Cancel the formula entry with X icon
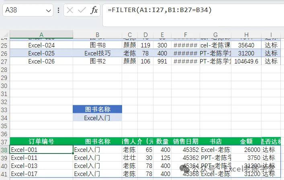 coord(70,10)
